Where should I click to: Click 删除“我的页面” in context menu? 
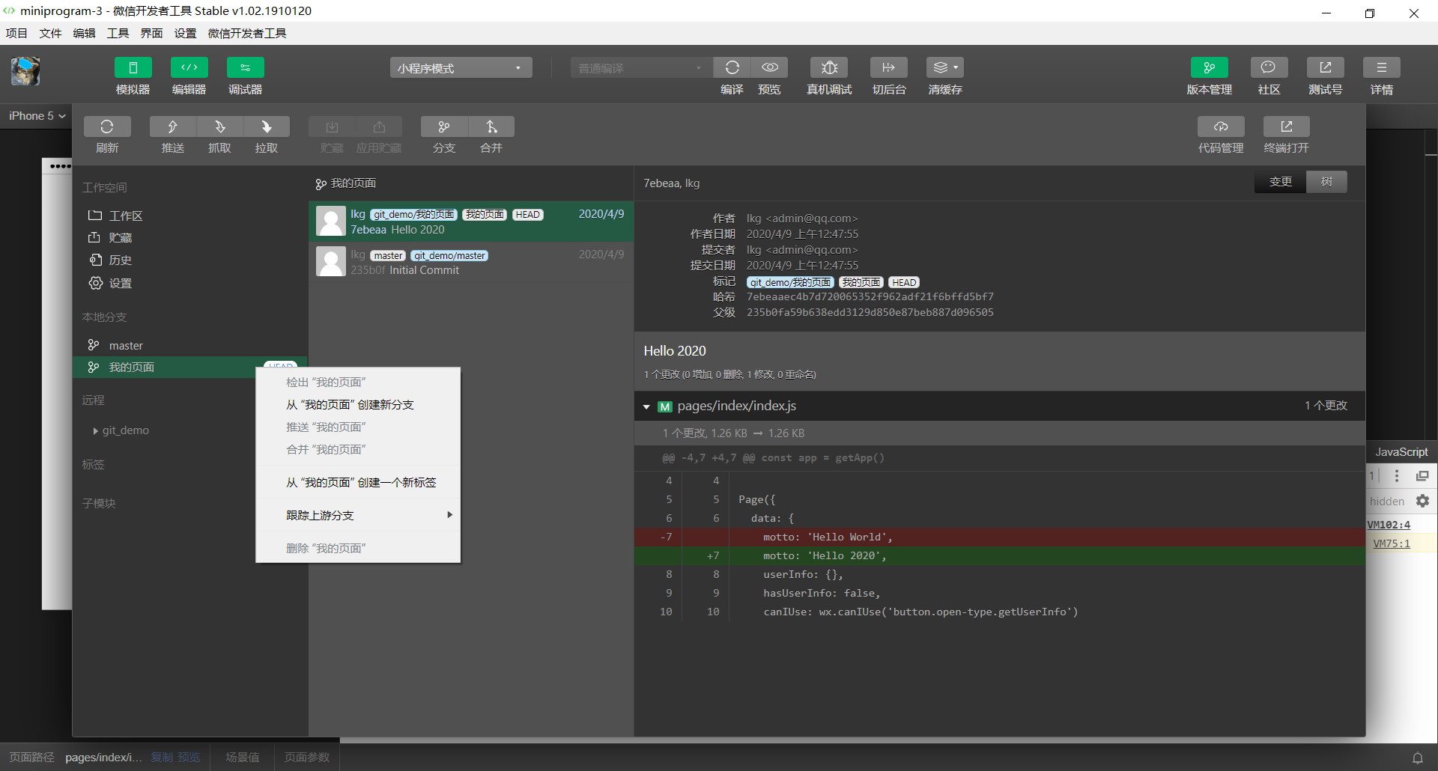click(358, 548)
